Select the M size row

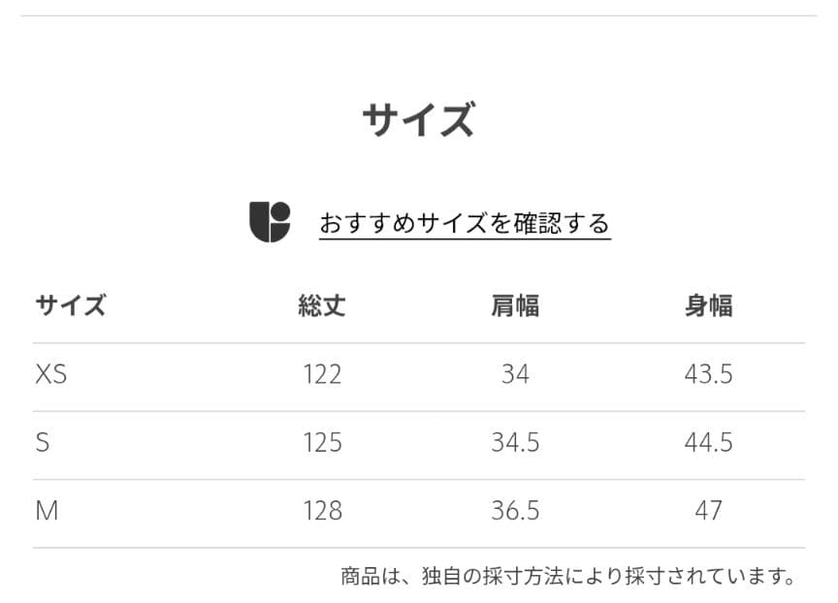(47, 510)
